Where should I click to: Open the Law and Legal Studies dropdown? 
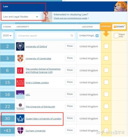21,17
